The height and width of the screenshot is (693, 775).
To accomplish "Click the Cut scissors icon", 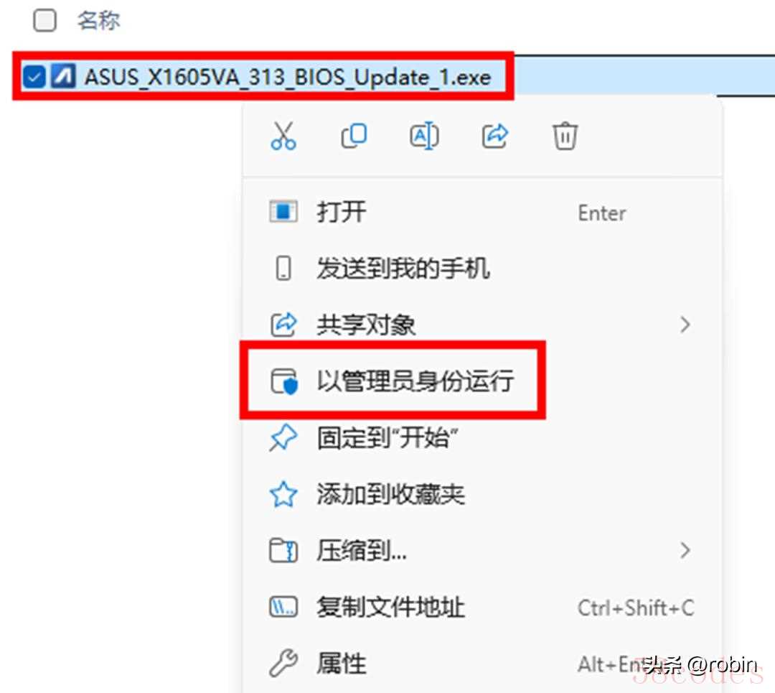I will 283,136.
